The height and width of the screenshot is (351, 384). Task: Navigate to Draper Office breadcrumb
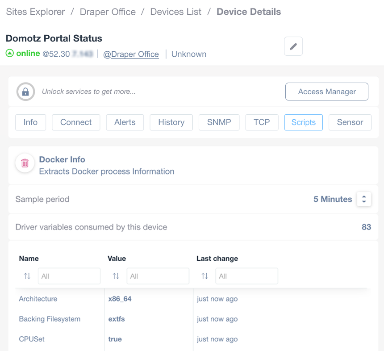coord(108,12)
